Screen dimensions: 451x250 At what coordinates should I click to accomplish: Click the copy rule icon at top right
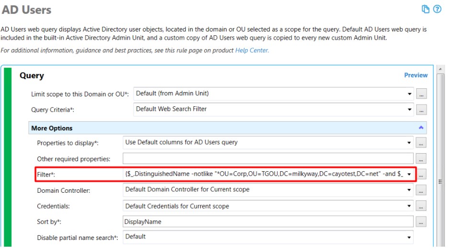tap(426, 9)
